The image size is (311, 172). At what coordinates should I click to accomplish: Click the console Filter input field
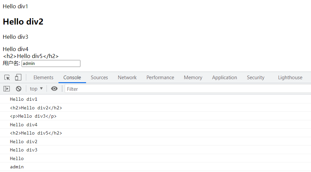tap(186, 89)
